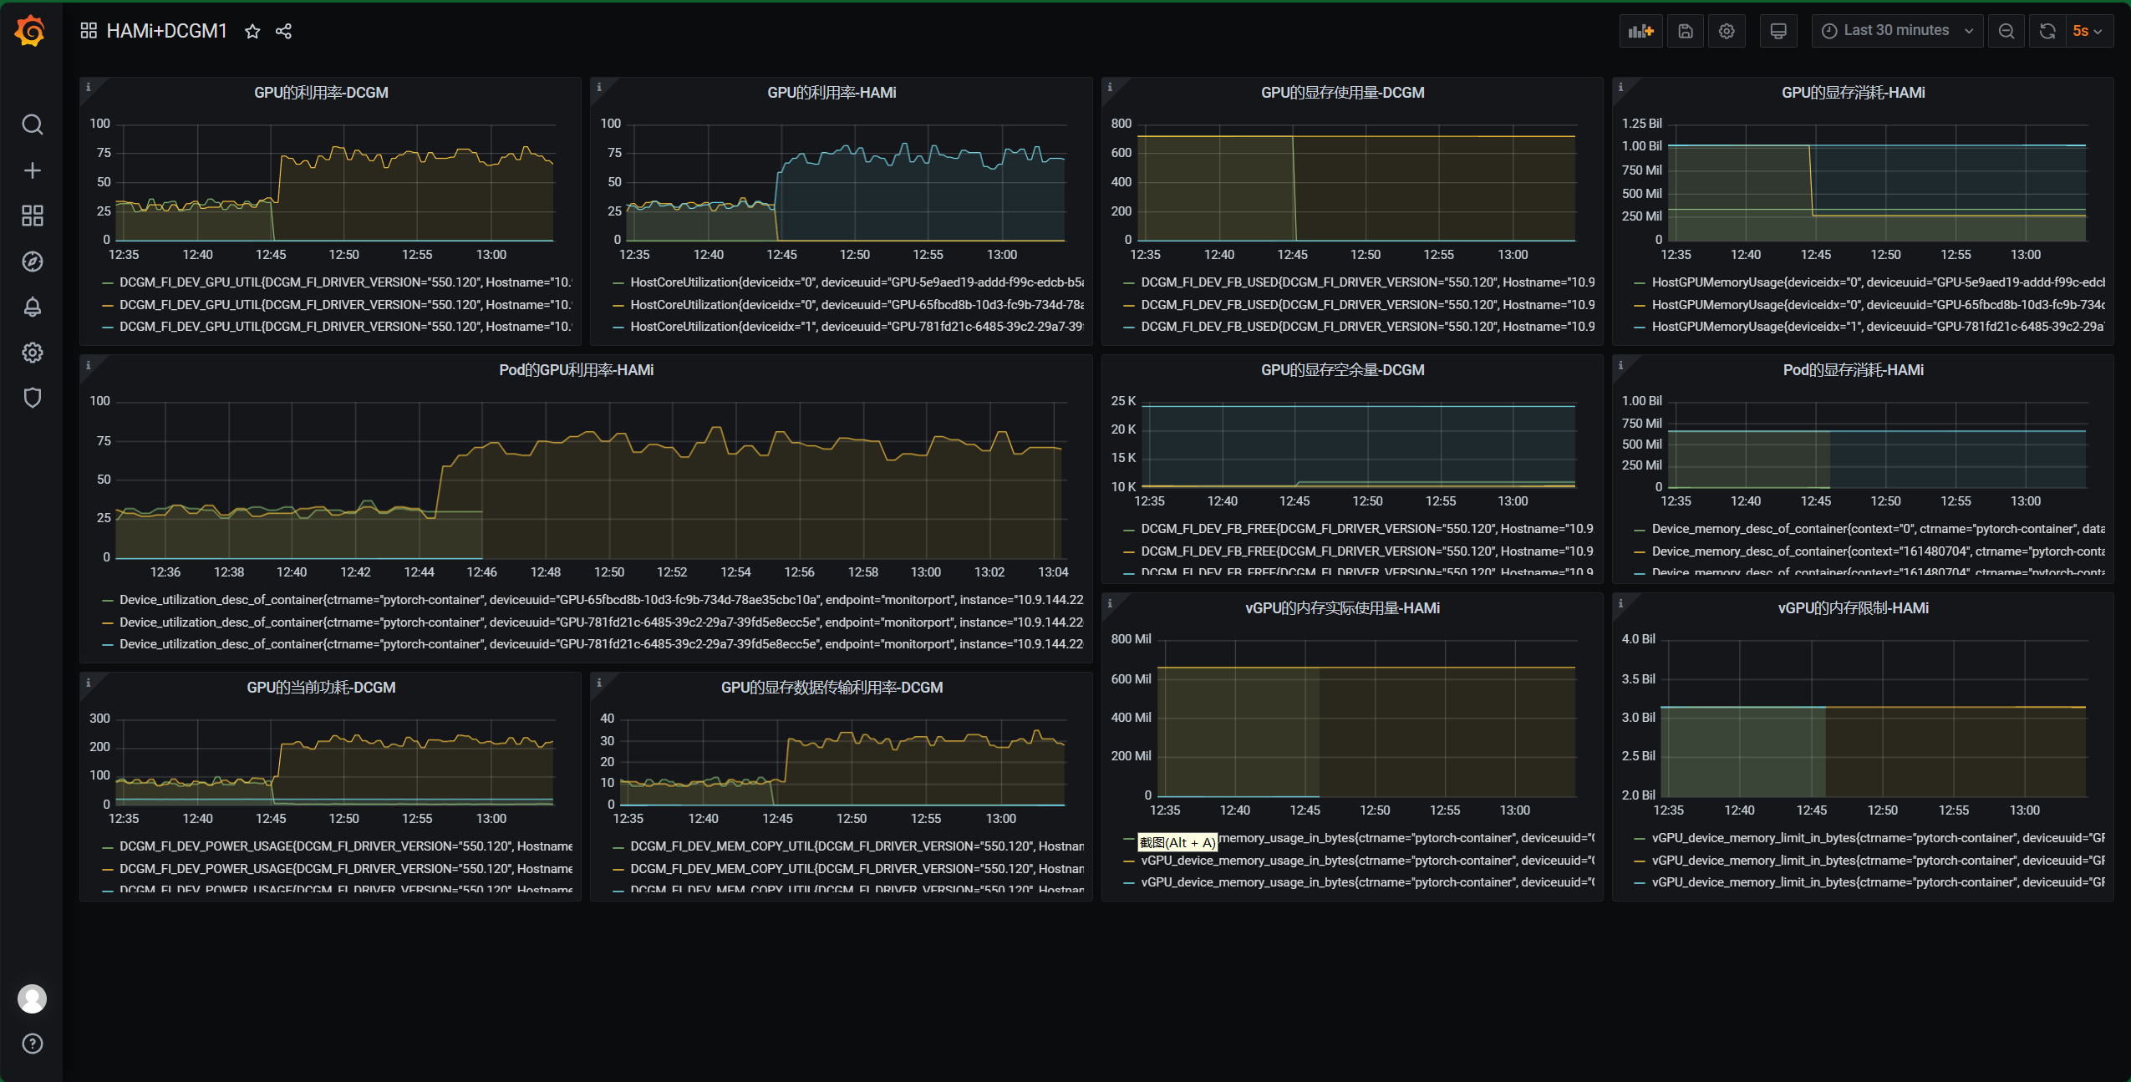
Task: Zoom out time range with magnifier icon
Action: (2006, 31)
